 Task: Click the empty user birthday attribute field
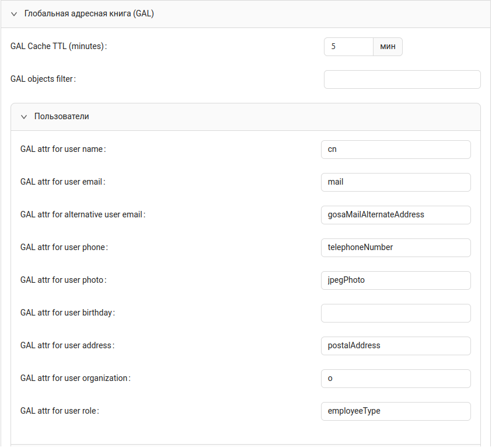395,313
